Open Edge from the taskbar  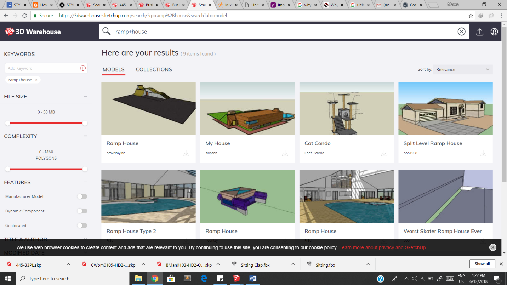(204, 278)
